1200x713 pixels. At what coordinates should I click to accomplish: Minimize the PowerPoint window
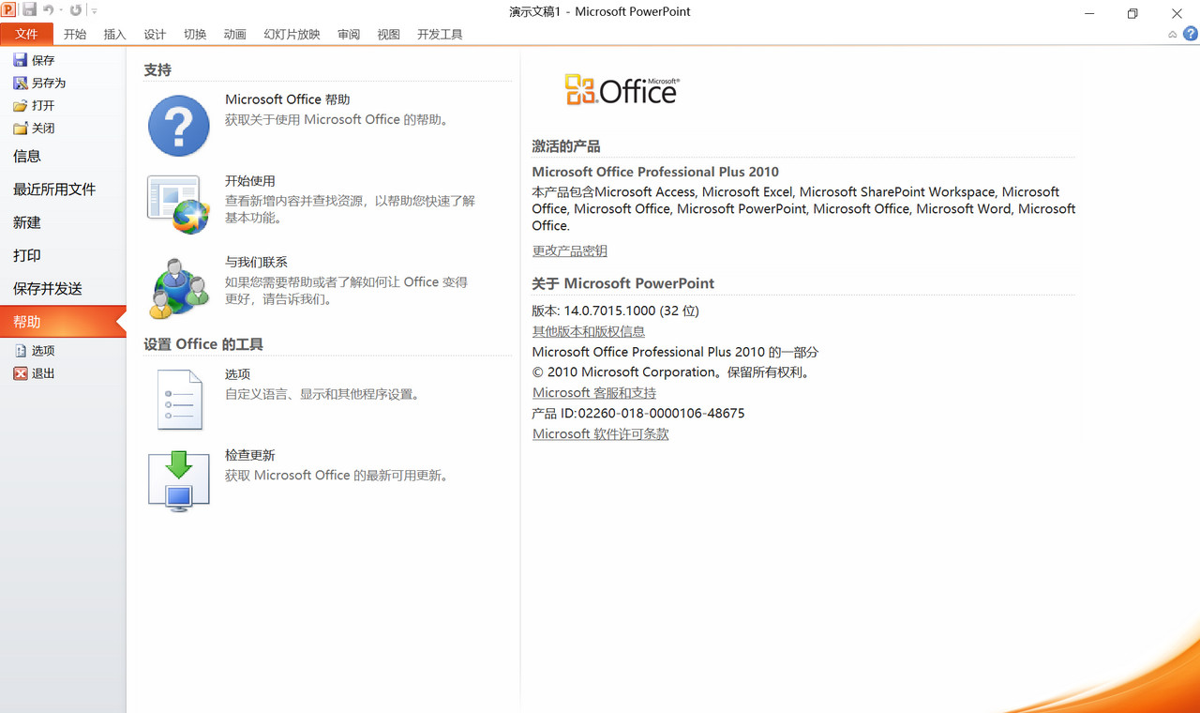click(x=1089, y=13)
